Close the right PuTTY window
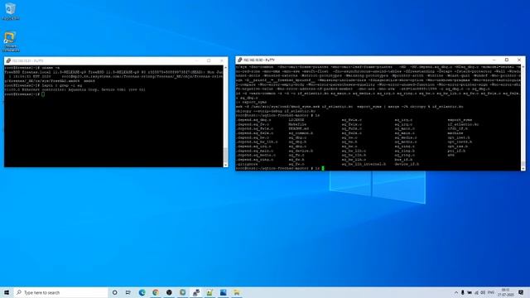The height and width of the screenshot is (298, 530). point(519,60)
